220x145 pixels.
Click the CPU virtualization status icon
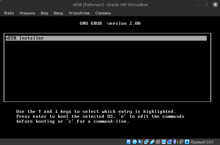(x=176, y=142)
